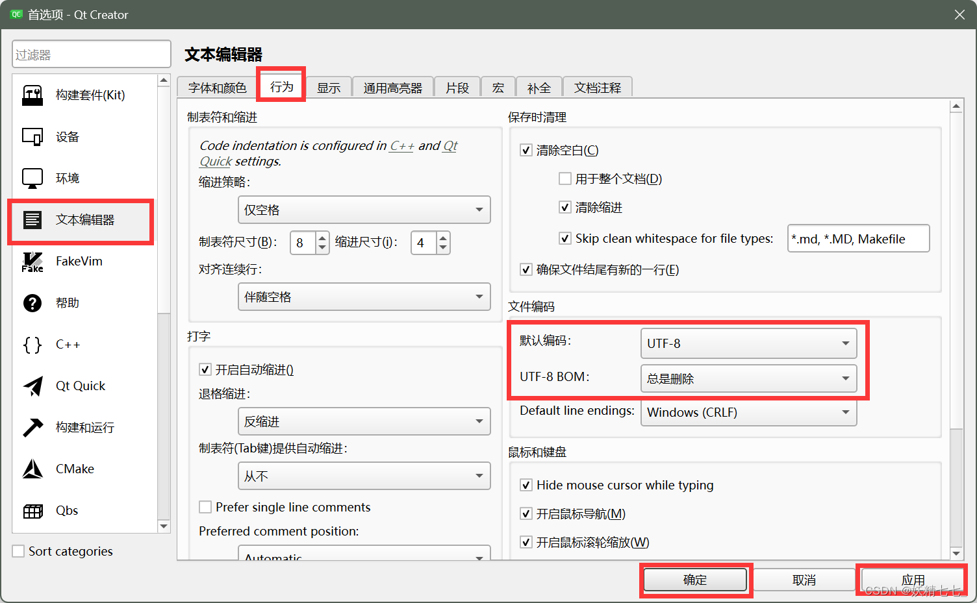The height and width of the screenshot is (603, 977).
Task: Toggle 开启鼠标滚轮缩放(W) checkbox
Action: point(527,542)
